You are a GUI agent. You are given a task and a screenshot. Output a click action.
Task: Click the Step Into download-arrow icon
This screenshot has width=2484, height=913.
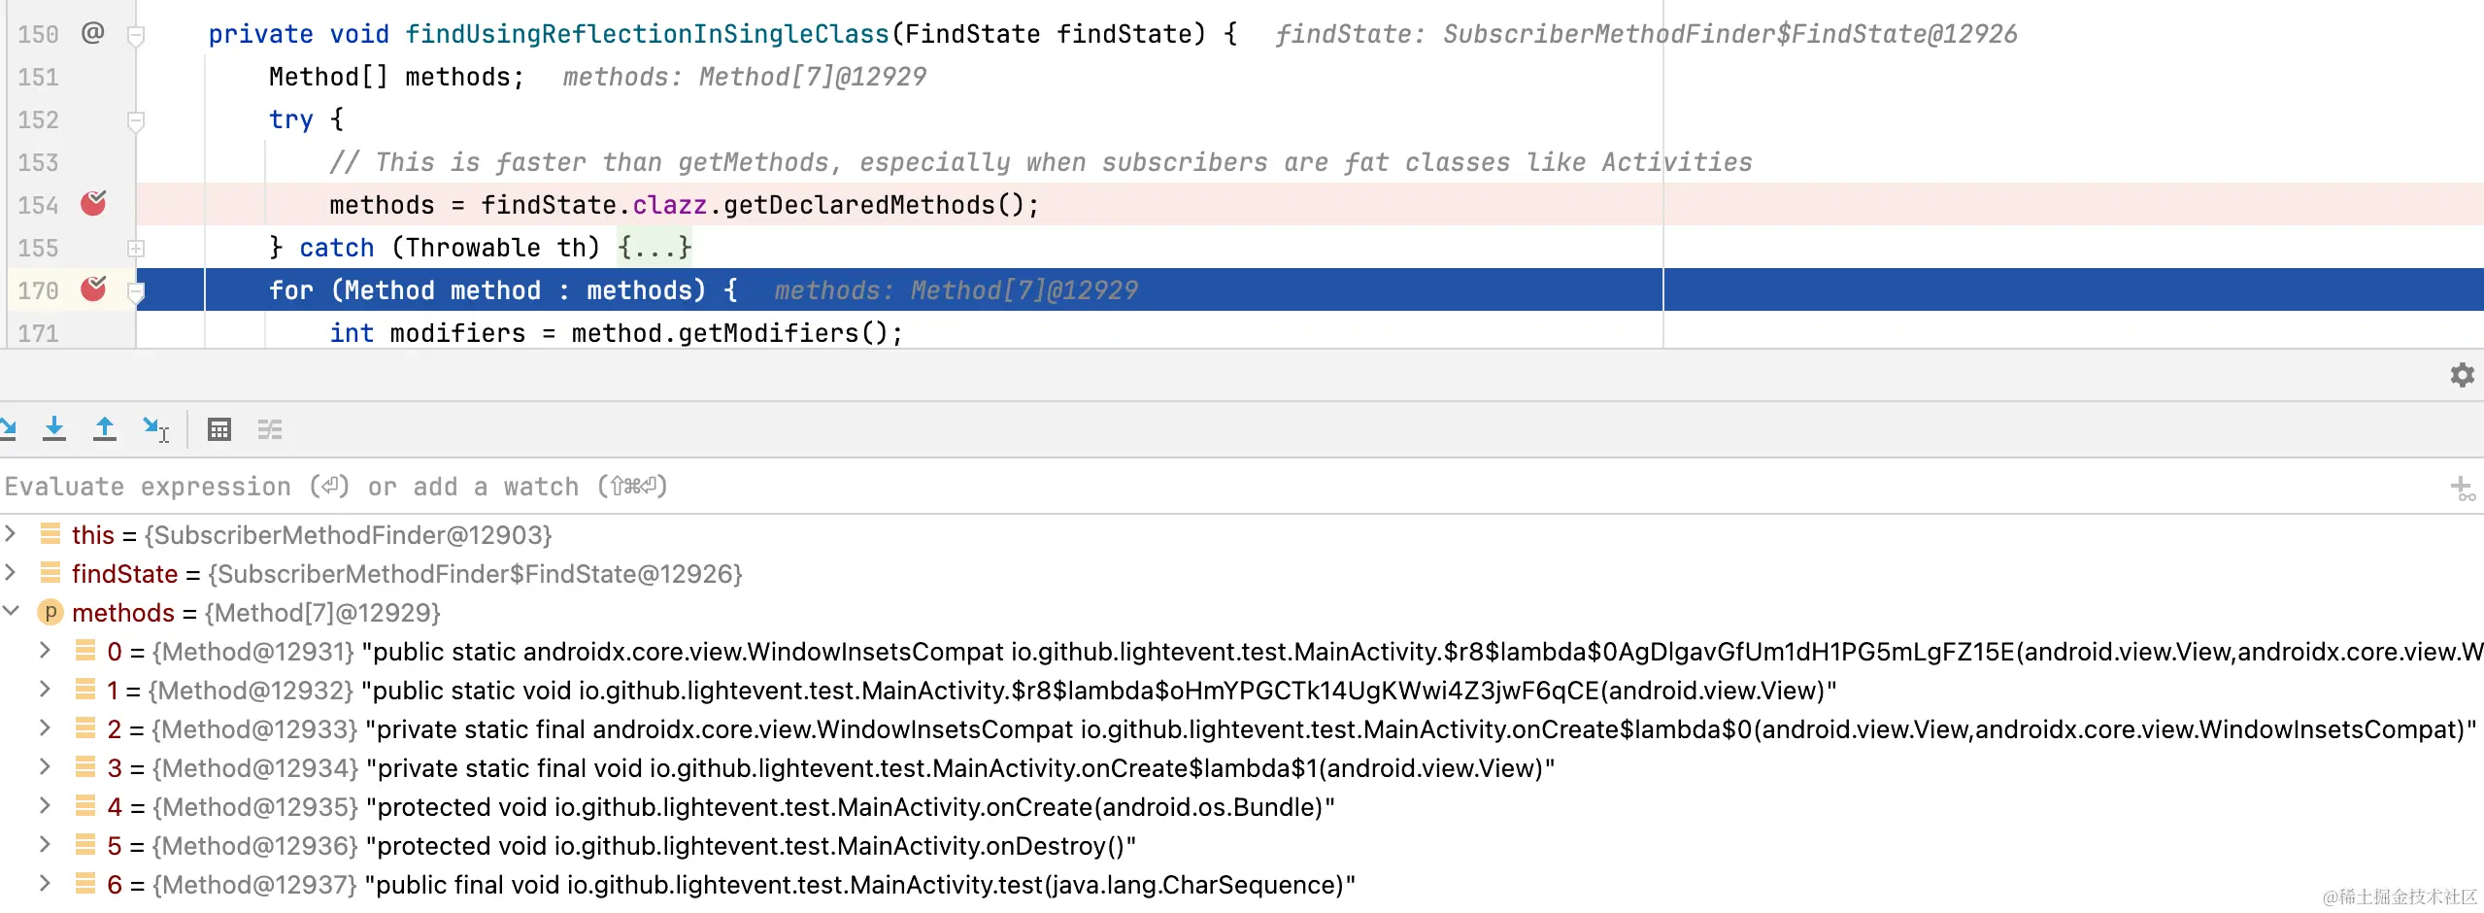pyautogui.click(x=54, y=428)
